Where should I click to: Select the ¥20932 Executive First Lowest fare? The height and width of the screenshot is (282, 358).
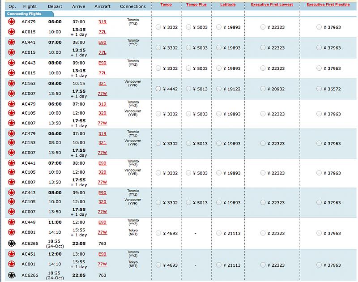click(x=263, y=89)
